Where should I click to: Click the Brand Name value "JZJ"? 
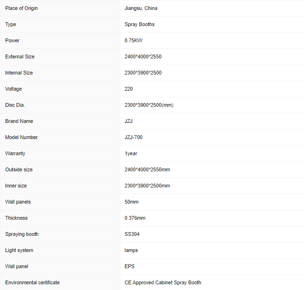(x=129, y=121)
